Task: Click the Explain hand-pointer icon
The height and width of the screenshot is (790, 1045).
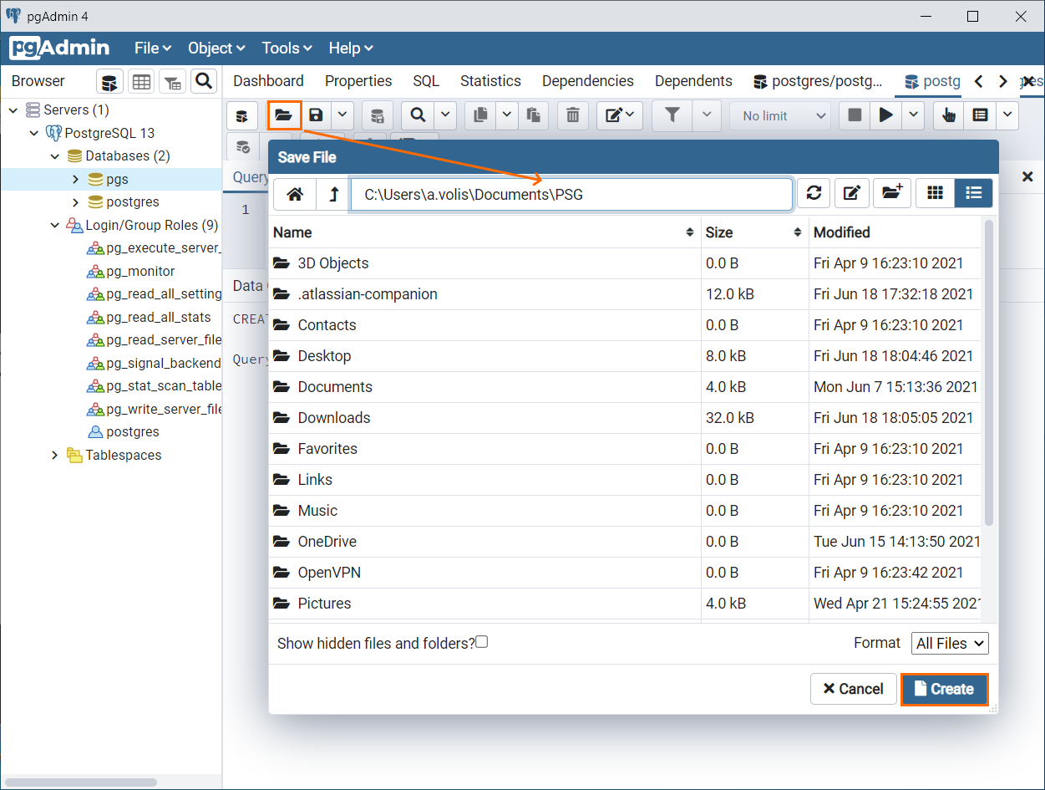Action: coord(948,115)
